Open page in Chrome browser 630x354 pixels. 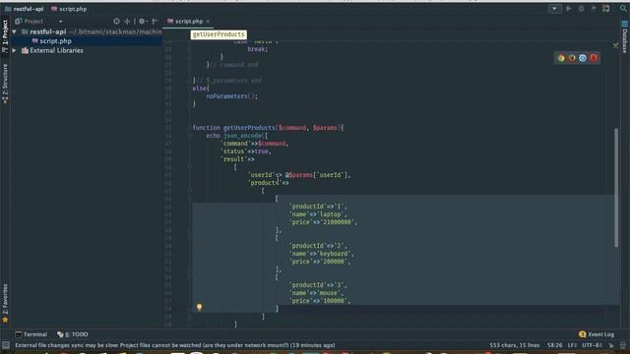[x=561, y=58]
